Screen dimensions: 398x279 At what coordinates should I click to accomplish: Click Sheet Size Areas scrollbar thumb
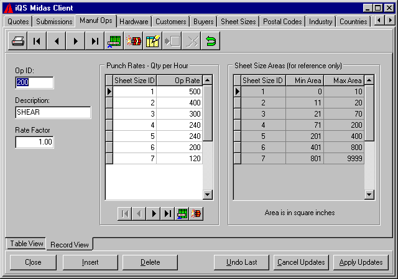point(369,113)
